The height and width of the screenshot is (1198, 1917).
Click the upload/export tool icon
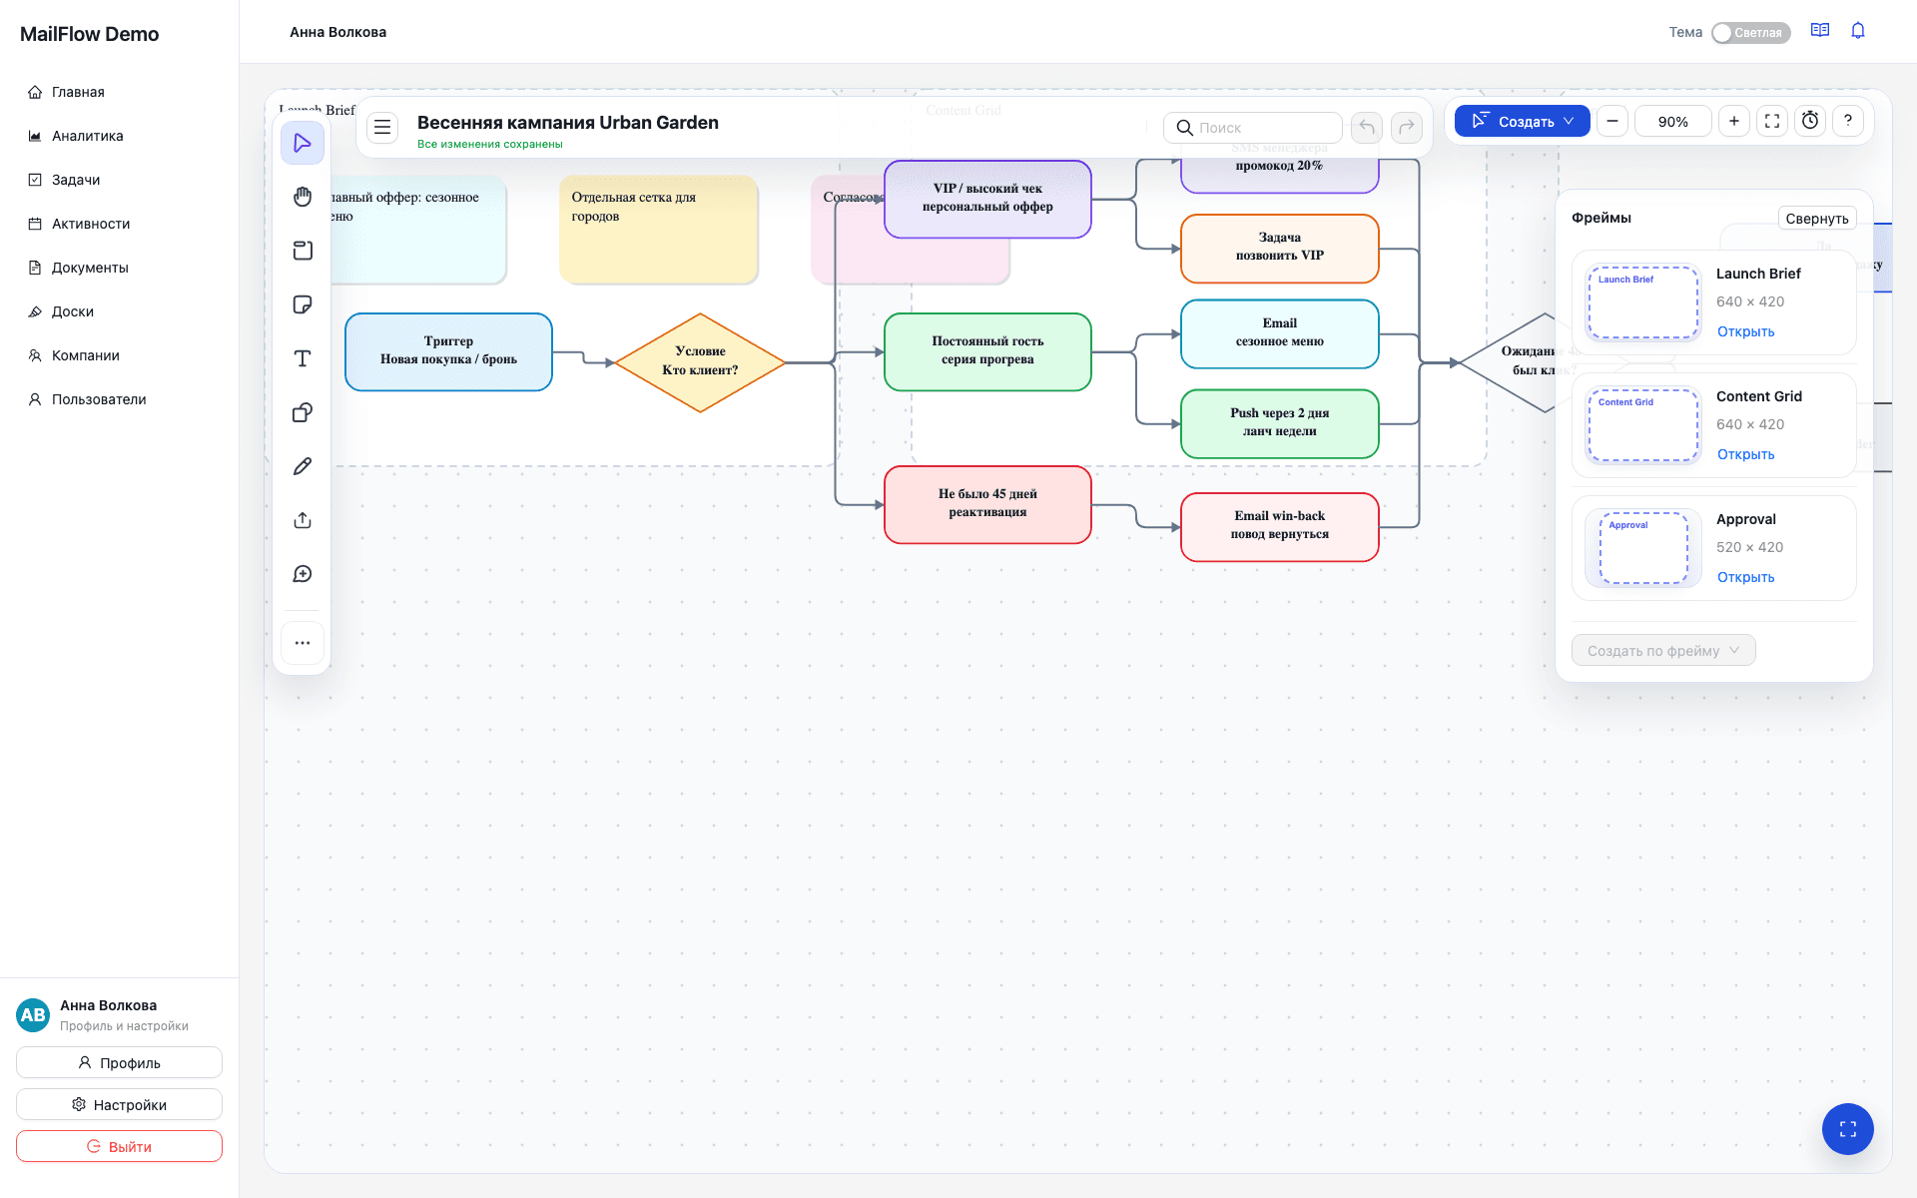[303, 520]
